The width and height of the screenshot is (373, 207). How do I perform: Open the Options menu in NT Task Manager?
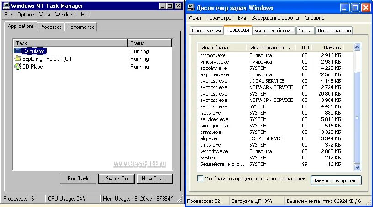[x=26, y=15]
